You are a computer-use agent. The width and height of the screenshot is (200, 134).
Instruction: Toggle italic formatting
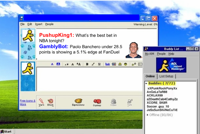pyautogui.click(x=93, y=64)
